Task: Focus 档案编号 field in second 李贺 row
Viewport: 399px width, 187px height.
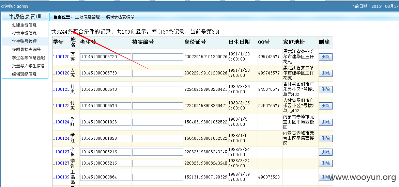Action: coord(158,164)
